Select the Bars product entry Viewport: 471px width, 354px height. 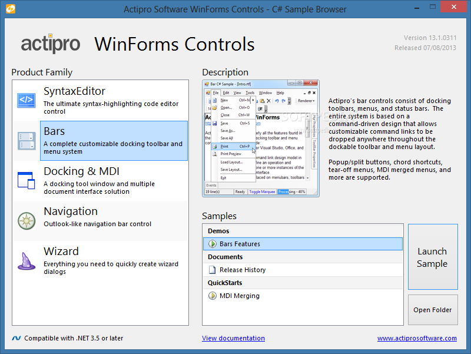(x=100, y=141)
